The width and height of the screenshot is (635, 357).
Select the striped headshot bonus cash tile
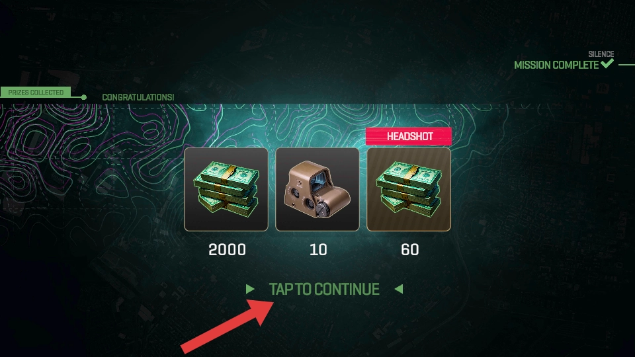409,190
